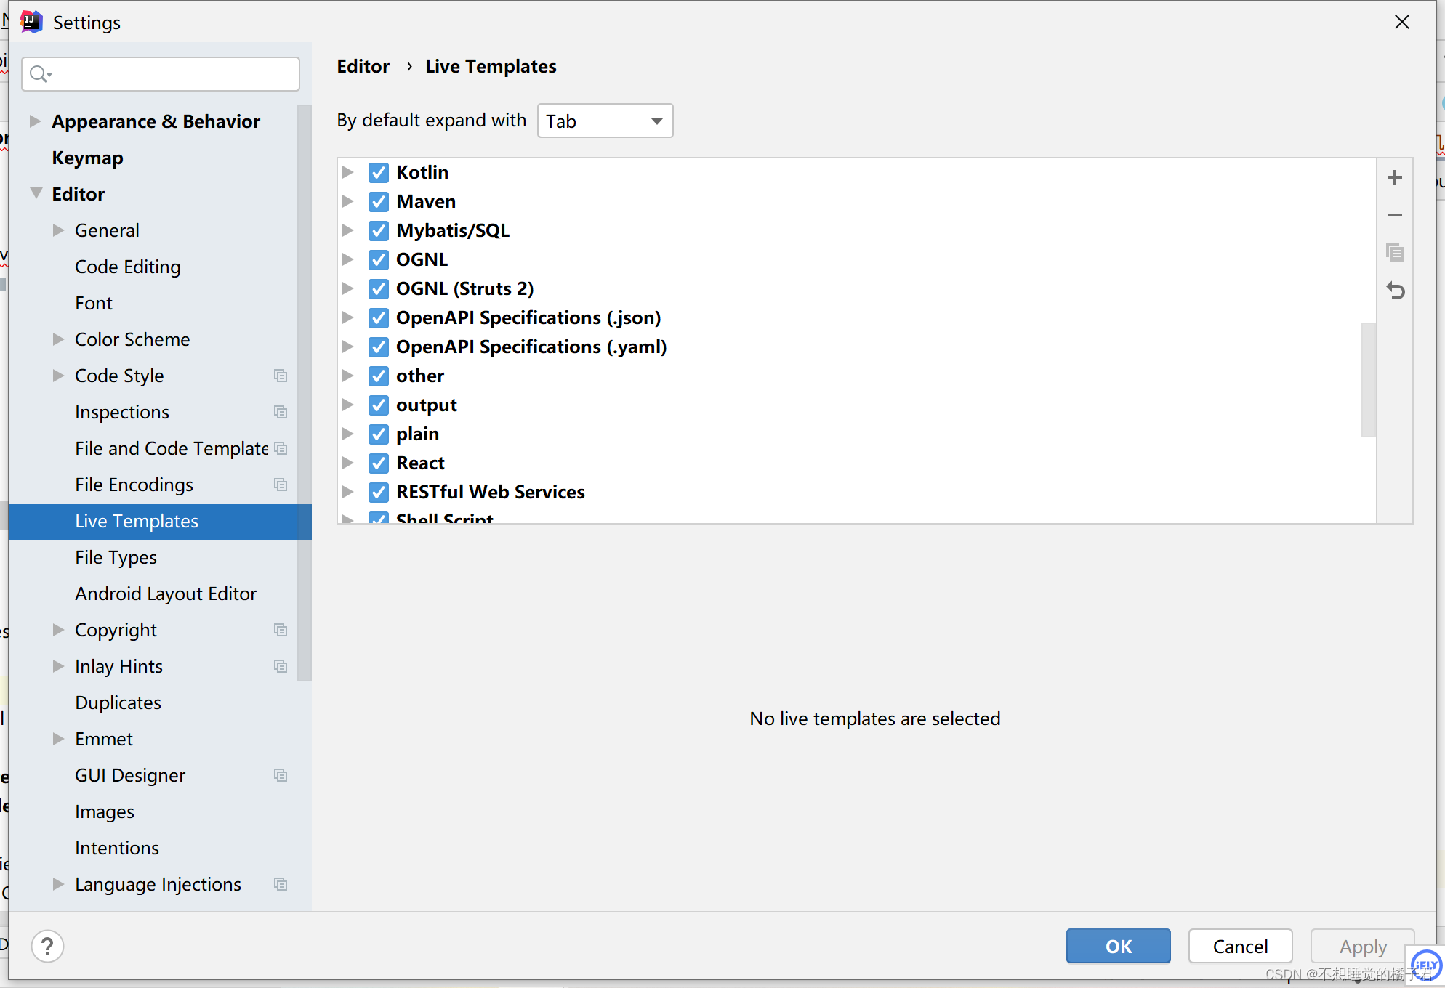This screenshot has height=988, width=1445.
Task: Click the IntelliJ logo in title bar
Action: [x=31, y=22]
